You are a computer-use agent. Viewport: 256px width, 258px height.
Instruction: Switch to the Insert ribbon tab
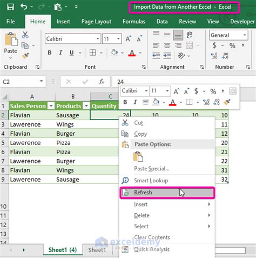(63, 22)
